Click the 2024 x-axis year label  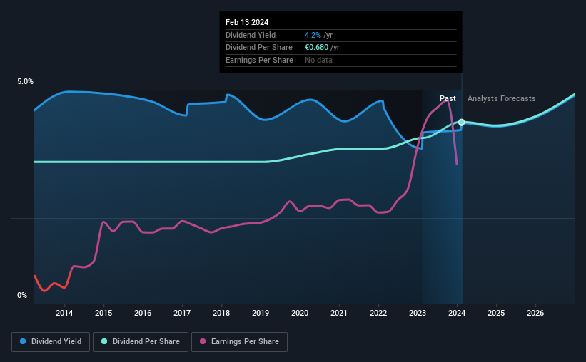pyautogui.click(x=457, y=313)
